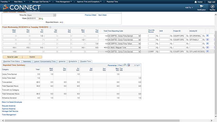Screen dimensions: 217x122
Task: Open help icon next to date range heading
Action: [51, 27]
